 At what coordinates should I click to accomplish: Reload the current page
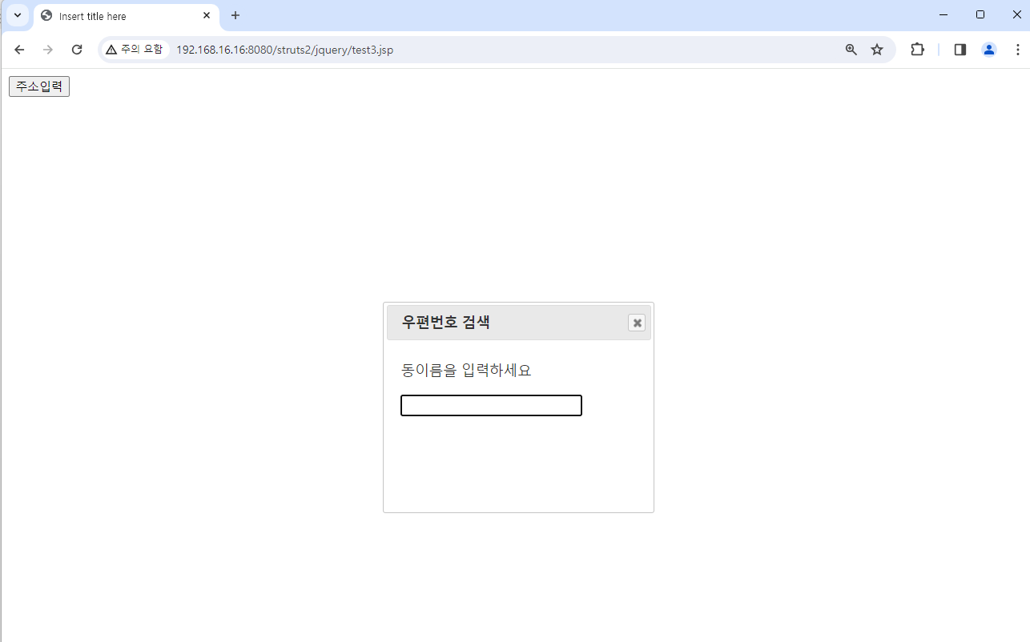click(77, 50)
